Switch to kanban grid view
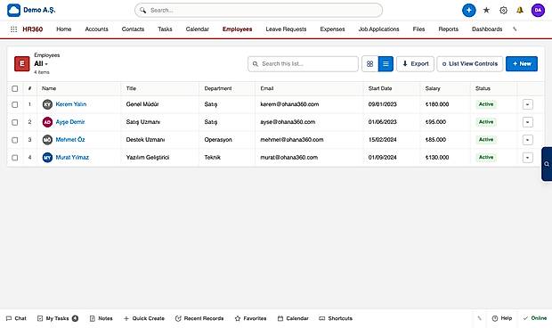552x328 pixels. (369, 64)
